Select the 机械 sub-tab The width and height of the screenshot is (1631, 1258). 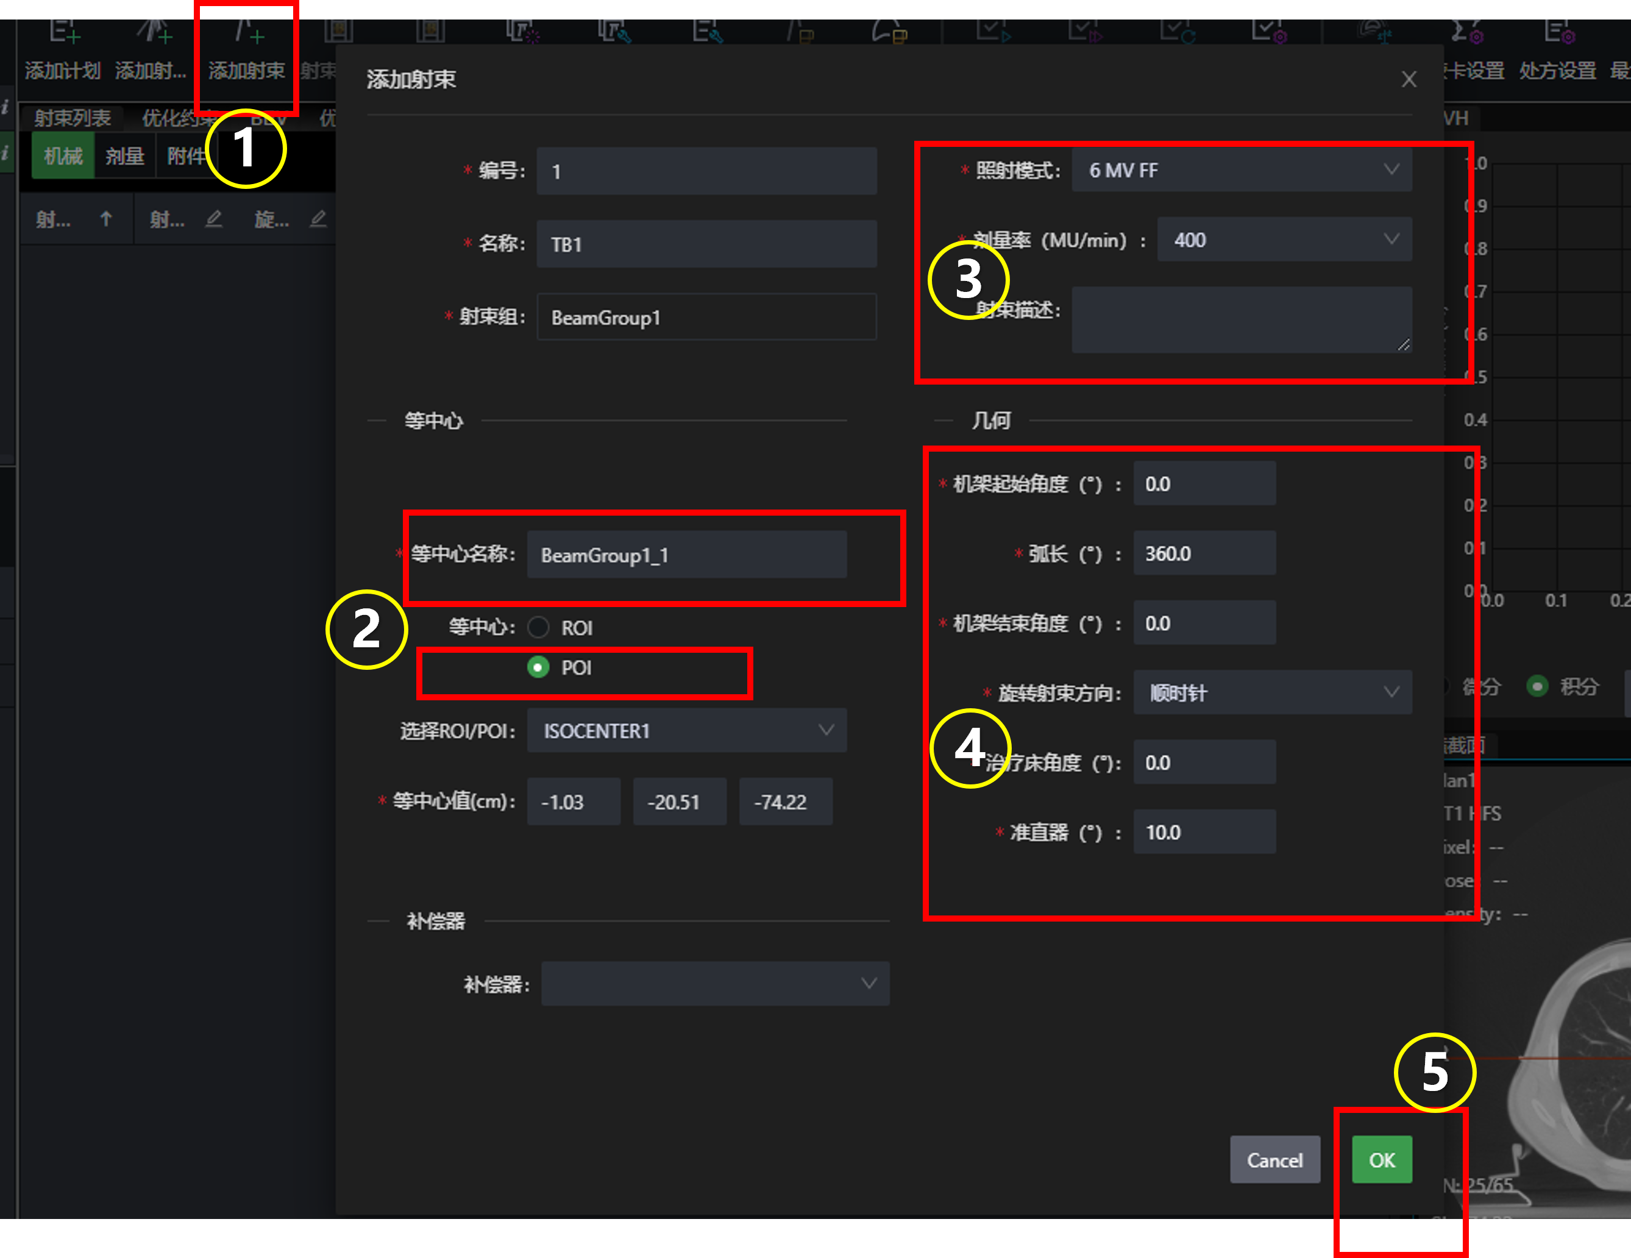click(x=63, y=156)
